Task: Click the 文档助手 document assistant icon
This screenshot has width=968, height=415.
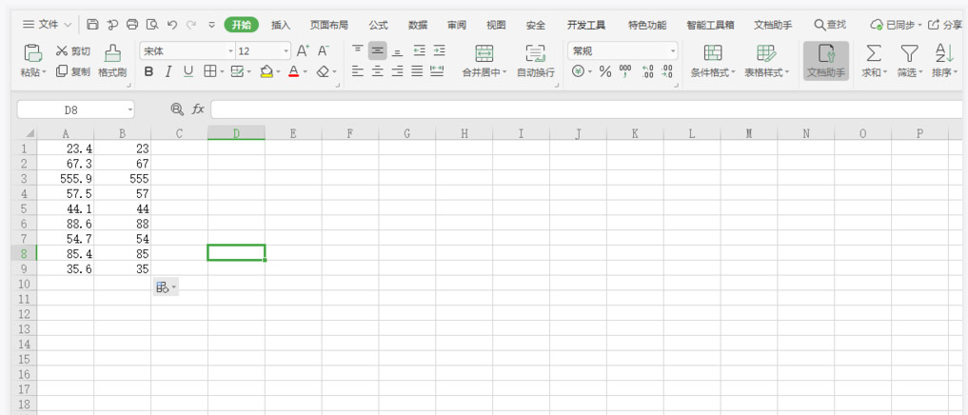Action: (x=825, y=60)
